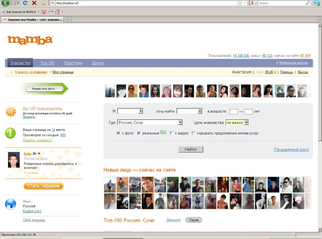
Task: Open Other language link
Action: click(x=34, y=220)
